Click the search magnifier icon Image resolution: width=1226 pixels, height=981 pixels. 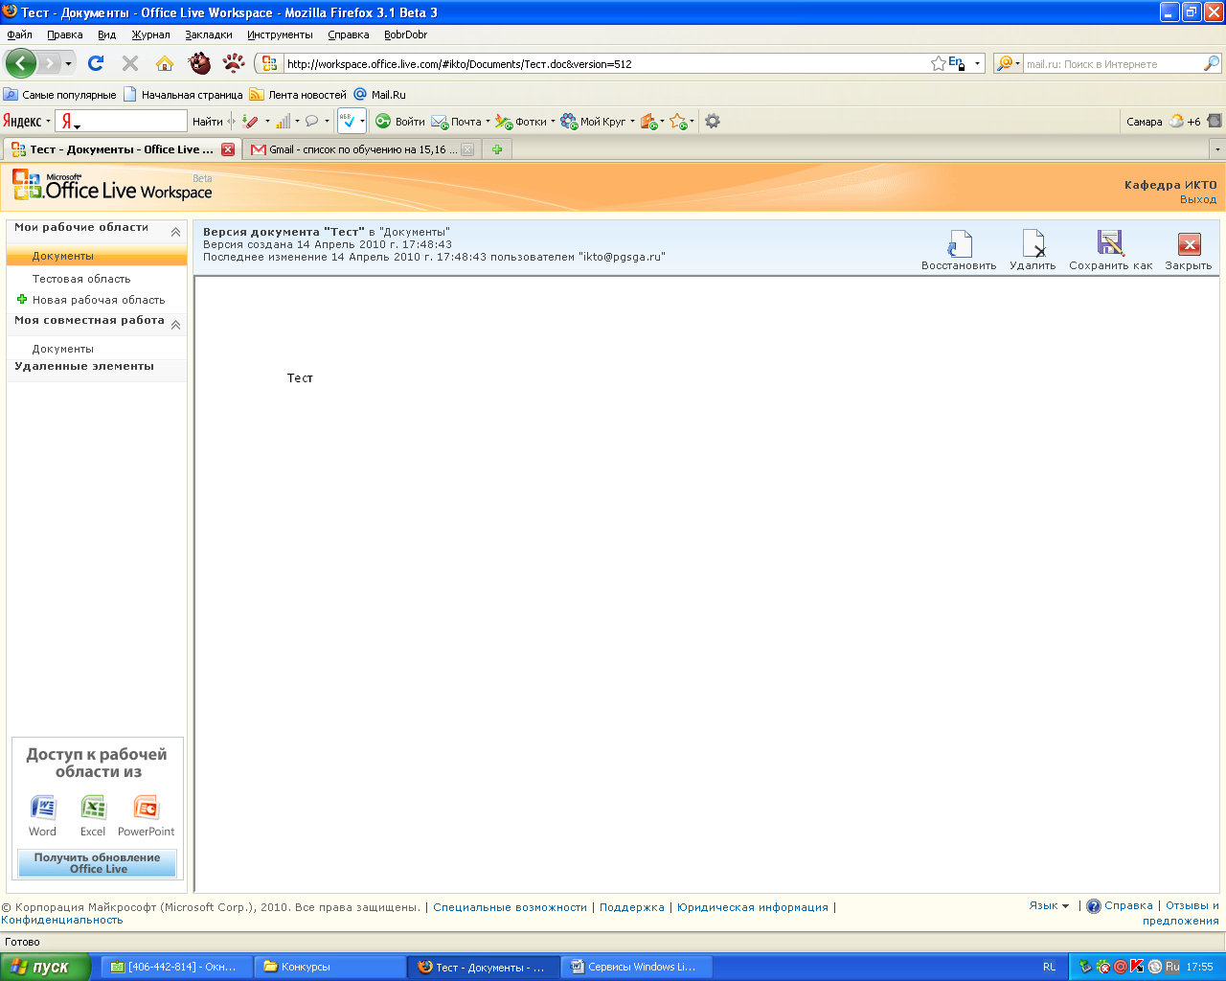[x=1212, y=63]
